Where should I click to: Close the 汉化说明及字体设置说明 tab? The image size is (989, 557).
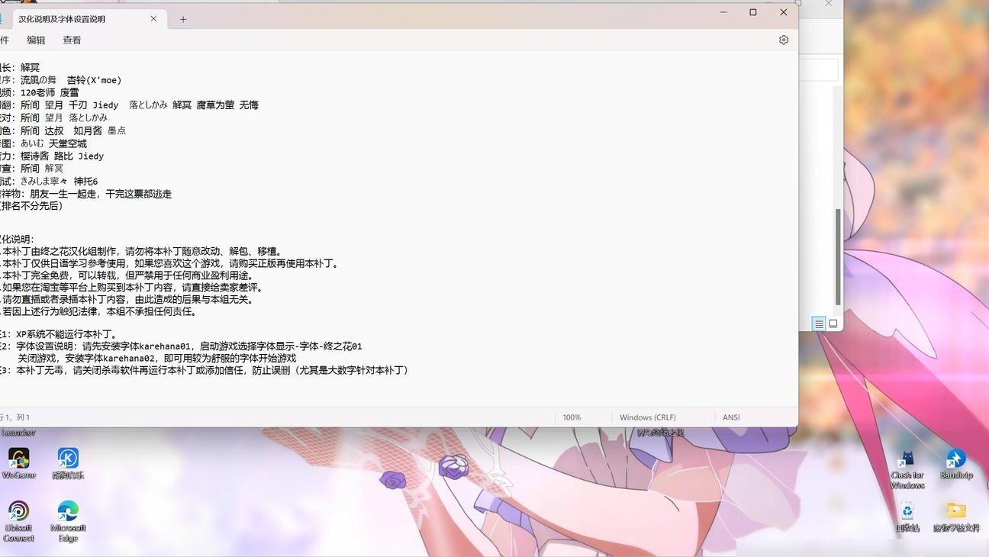(153, 19)
